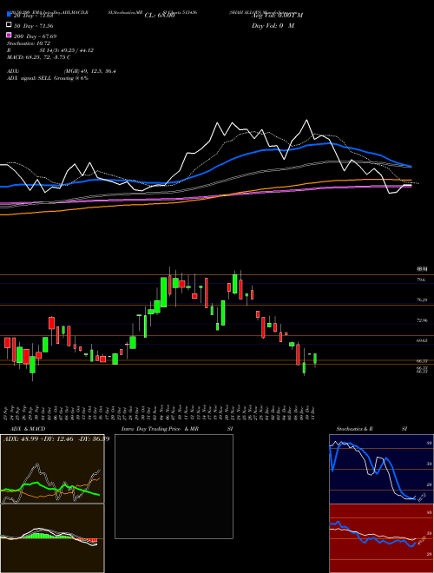Open the red RSI chart thumbnail
Image resolution: width=434 pixels, height=573 pixels.
pos(381,538)
